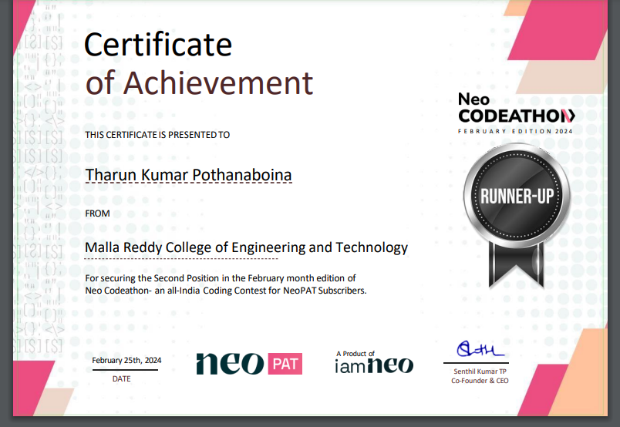Image resolution: width=620 pixels, height=427 pixels.
Task: Click the RUNNER-UP silver medal badge
Action: point(517,196)
